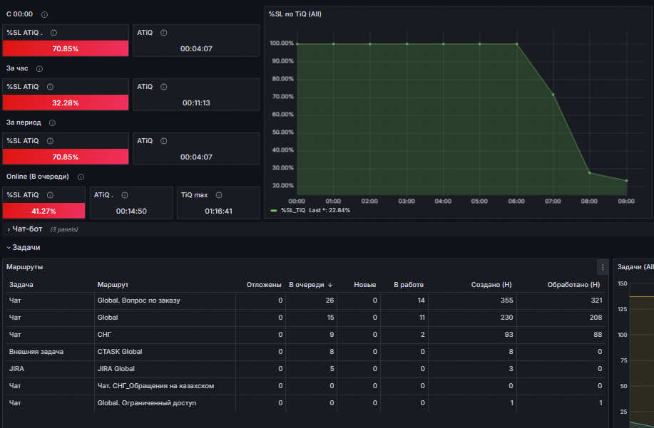Open the "Маршруты" panel title
This screenshot has width=654, height=428.
tap(25, 267)
